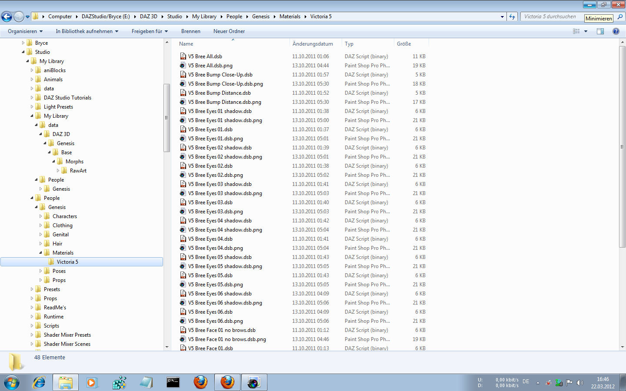Open the first Firefox taskbar icon
Screen dimensions: 626x391
200,383
